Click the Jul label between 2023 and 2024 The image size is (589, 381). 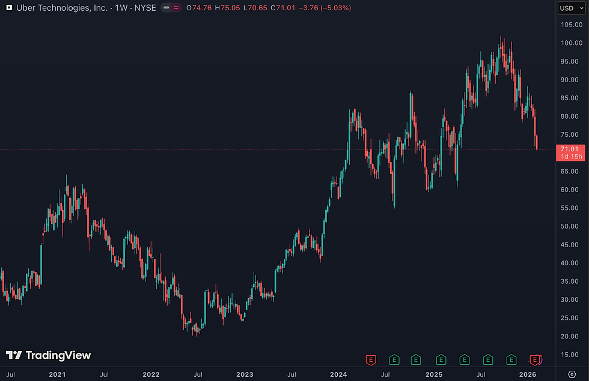(x=291, y=374)
